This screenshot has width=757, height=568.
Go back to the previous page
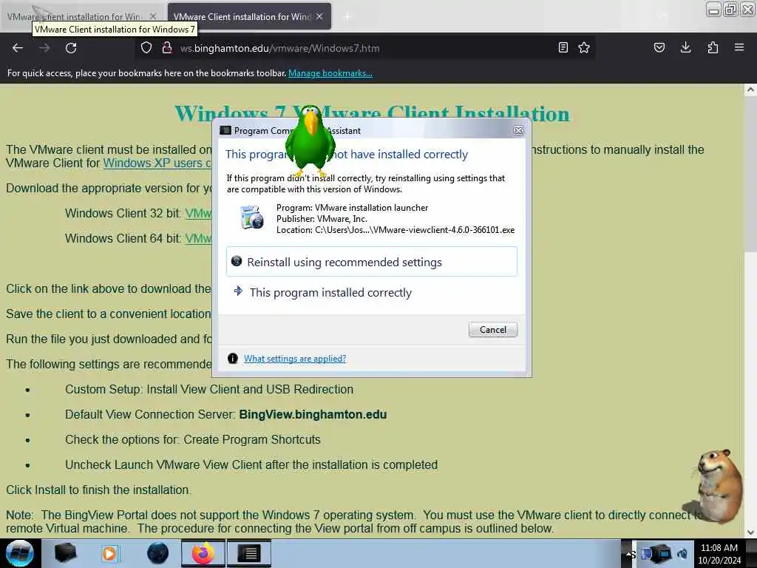tap(18, 48)
